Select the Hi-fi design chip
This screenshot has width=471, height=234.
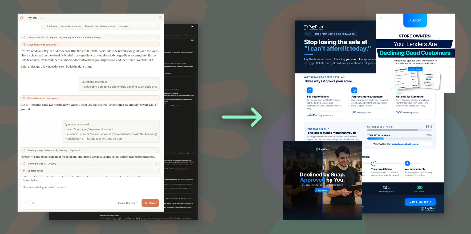coord(51,26)
